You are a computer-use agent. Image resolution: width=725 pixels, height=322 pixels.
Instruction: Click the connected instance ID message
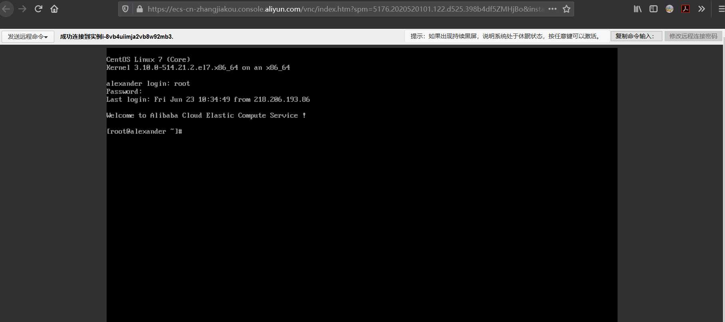(x=117, y=36)
